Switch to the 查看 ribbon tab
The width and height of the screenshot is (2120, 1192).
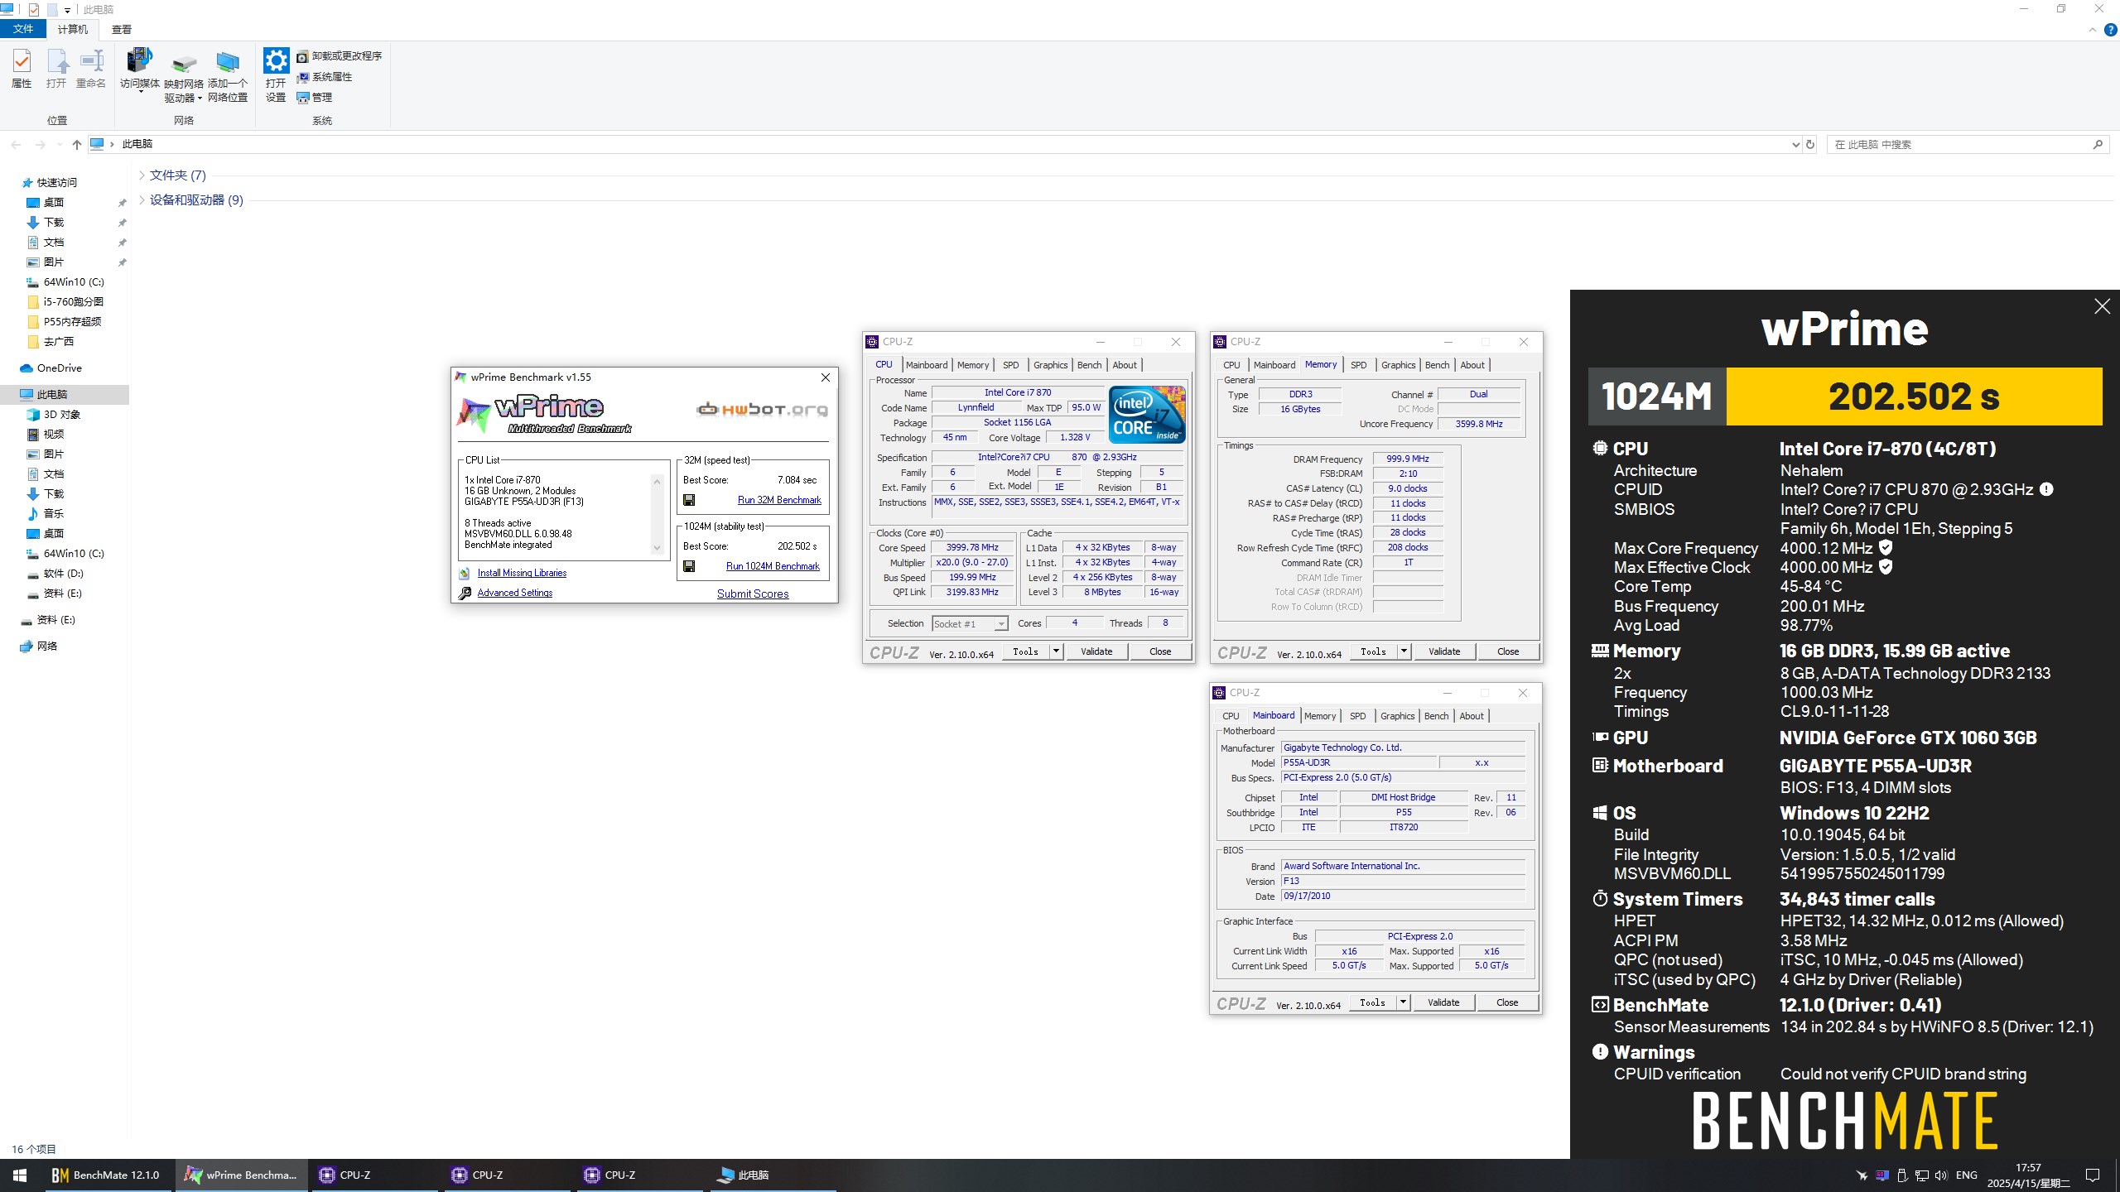click(x=122, y=29)
